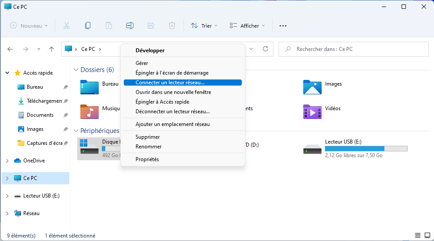Expand the OneDrive tree node
Screen dimensions: 434x241
coord(7,161)
